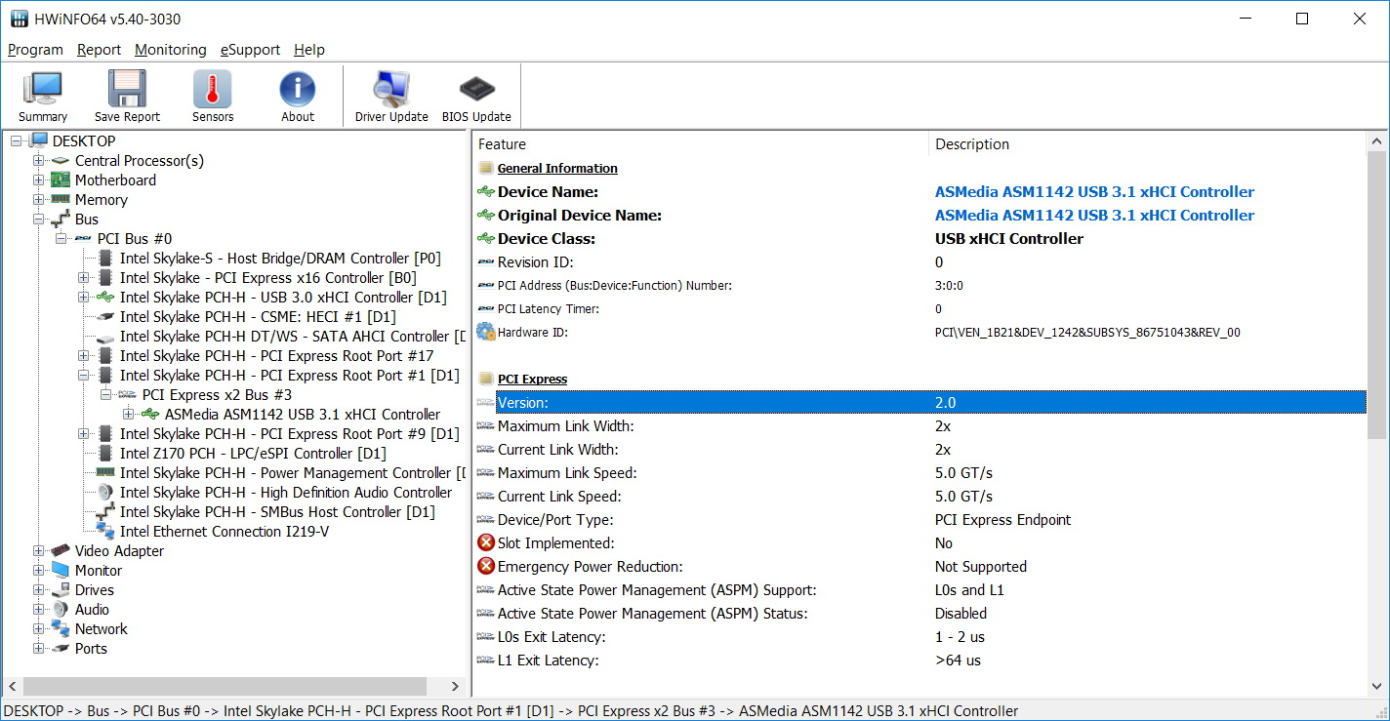
Task: Click the PCI\VEN_1B21 Hardware ID value
Action: [x=1087, y=333]
